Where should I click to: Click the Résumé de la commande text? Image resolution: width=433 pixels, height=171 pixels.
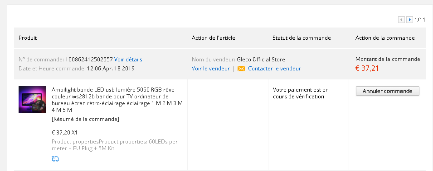tap(85, 119)
